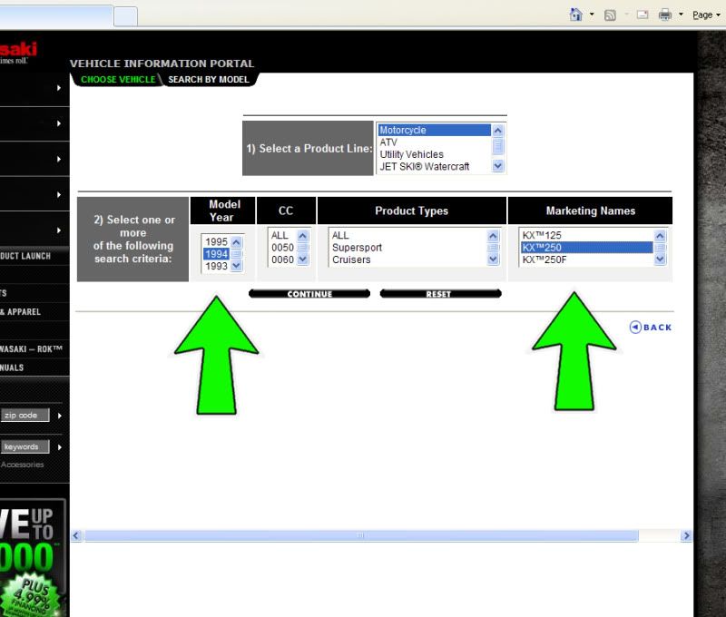
Task: Open the Print dropdown arrow
Action: (x=682, y=15)
